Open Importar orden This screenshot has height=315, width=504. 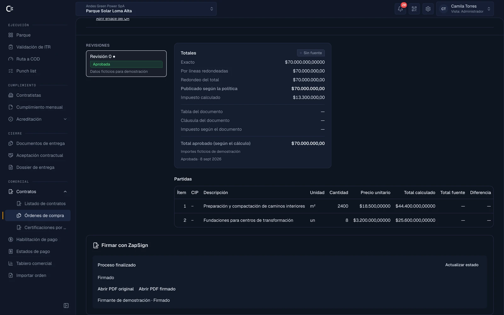(x=38, y=275)
